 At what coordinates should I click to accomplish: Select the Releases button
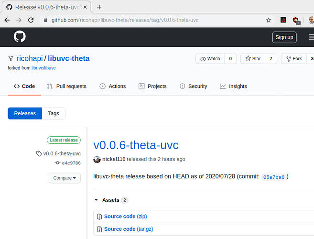click(25, 113)
